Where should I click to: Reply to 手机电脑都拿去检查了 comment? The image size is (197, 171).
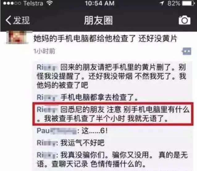pyautogui.click(x=99, y=97)
